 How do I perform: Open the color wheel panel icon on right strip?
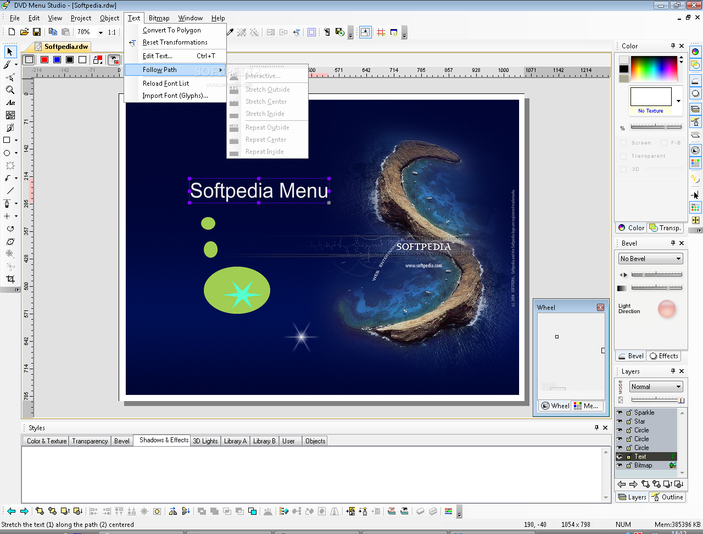point(695,52)
